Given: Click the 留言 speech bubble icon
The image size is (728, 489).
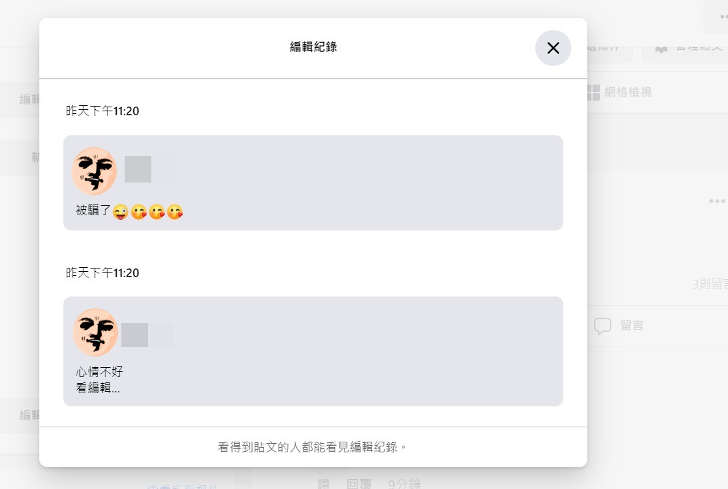Looking at the screenshot, I should (x=603, y=326).
